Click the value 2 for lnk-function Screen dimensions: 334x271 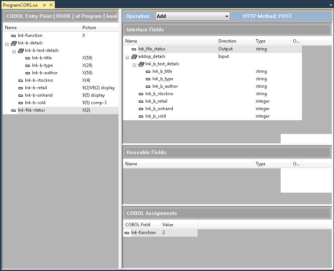(164, 233)
